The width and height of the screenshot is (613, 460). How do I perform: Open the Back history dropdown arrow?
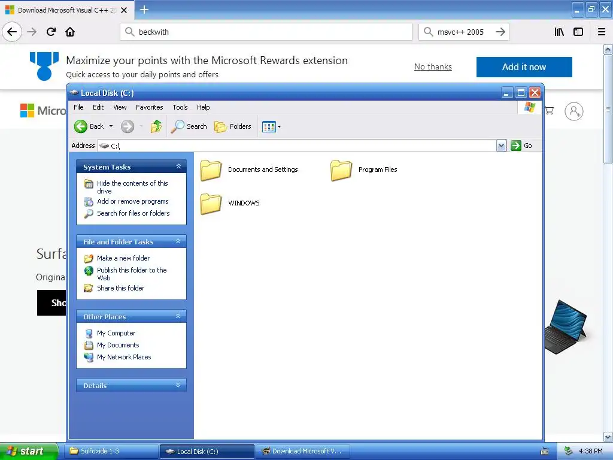(111, 126)
